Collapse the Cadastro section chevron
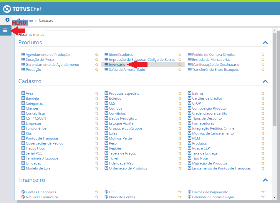The image size is (280, 203). pyautogui.click(x=265, y=81)
